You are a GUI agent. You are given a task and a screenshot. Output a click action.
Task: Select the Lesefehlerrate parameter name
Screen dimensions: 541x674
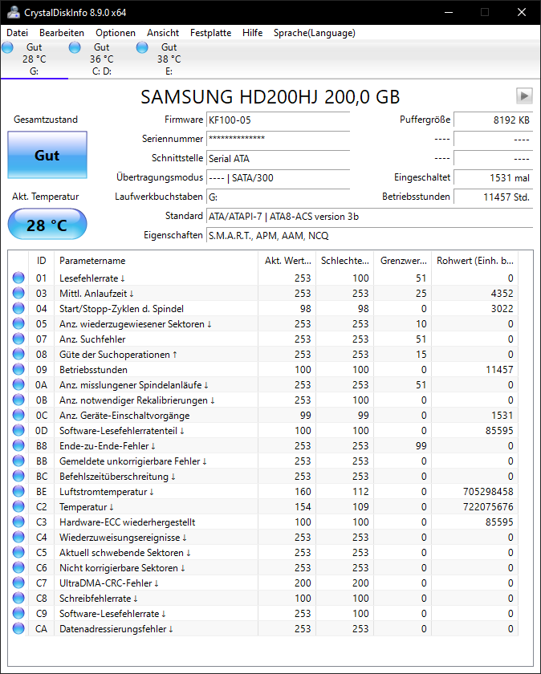click(92, 278)
